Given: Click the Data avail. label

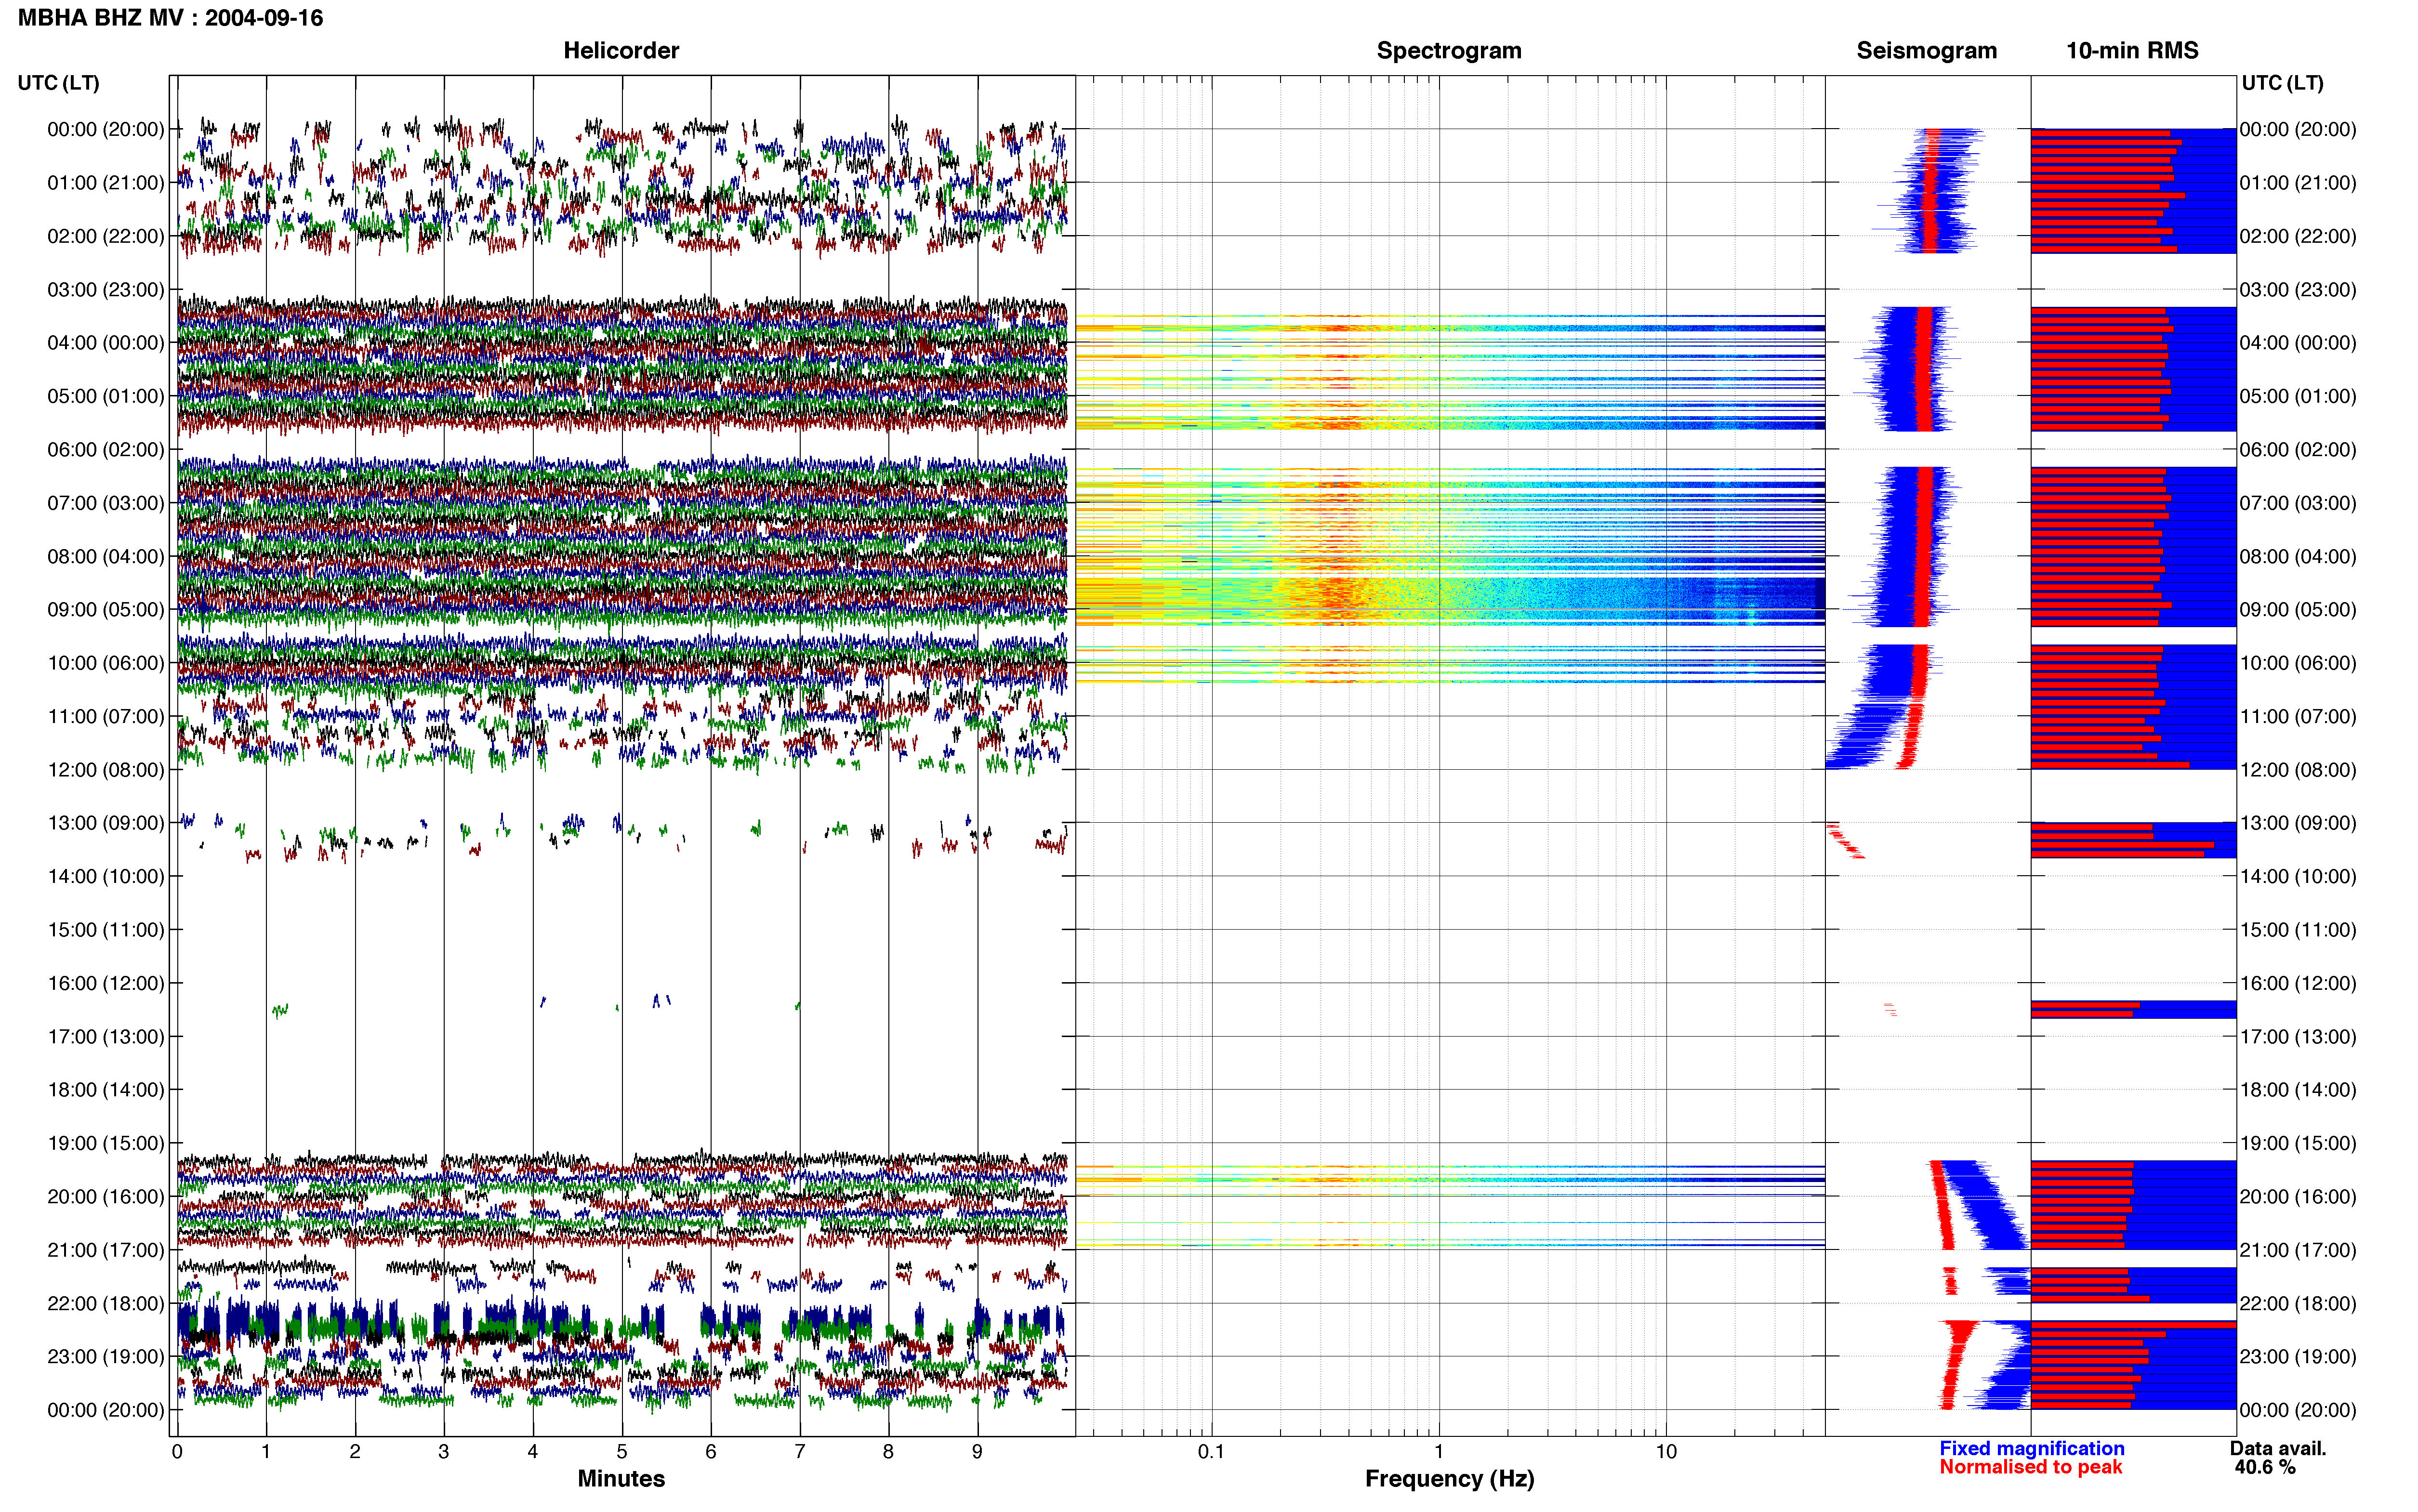Looking at the screenshot, I should tap(2278, 1449).
